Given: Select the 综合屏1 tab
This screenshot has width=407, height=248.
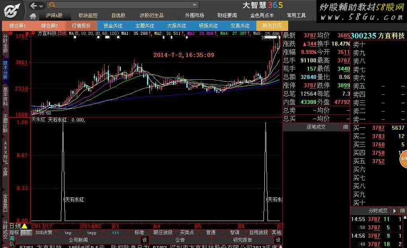Looking at the screenshot, I should pos(17,26).
